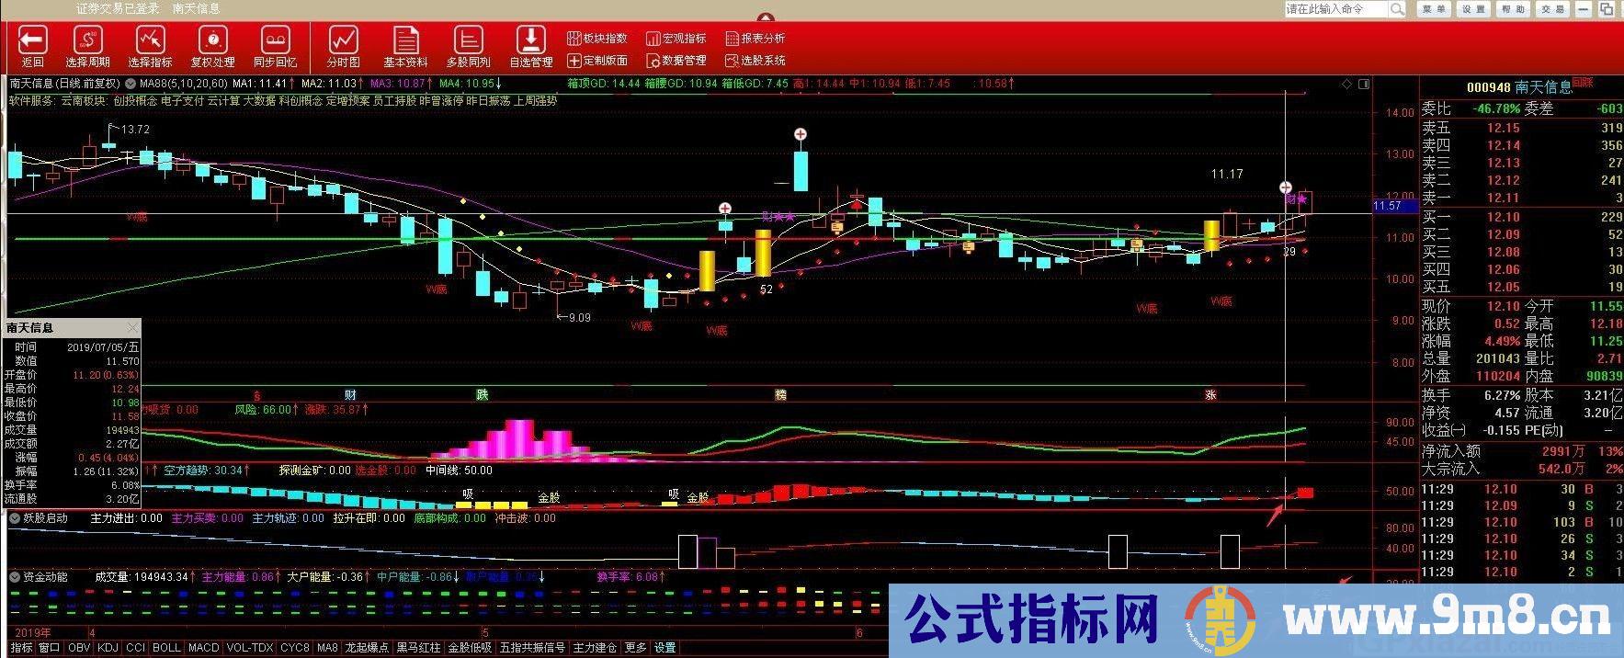
Task: Open the 报表分析 report analysis
Action: [x=755, y=39]
